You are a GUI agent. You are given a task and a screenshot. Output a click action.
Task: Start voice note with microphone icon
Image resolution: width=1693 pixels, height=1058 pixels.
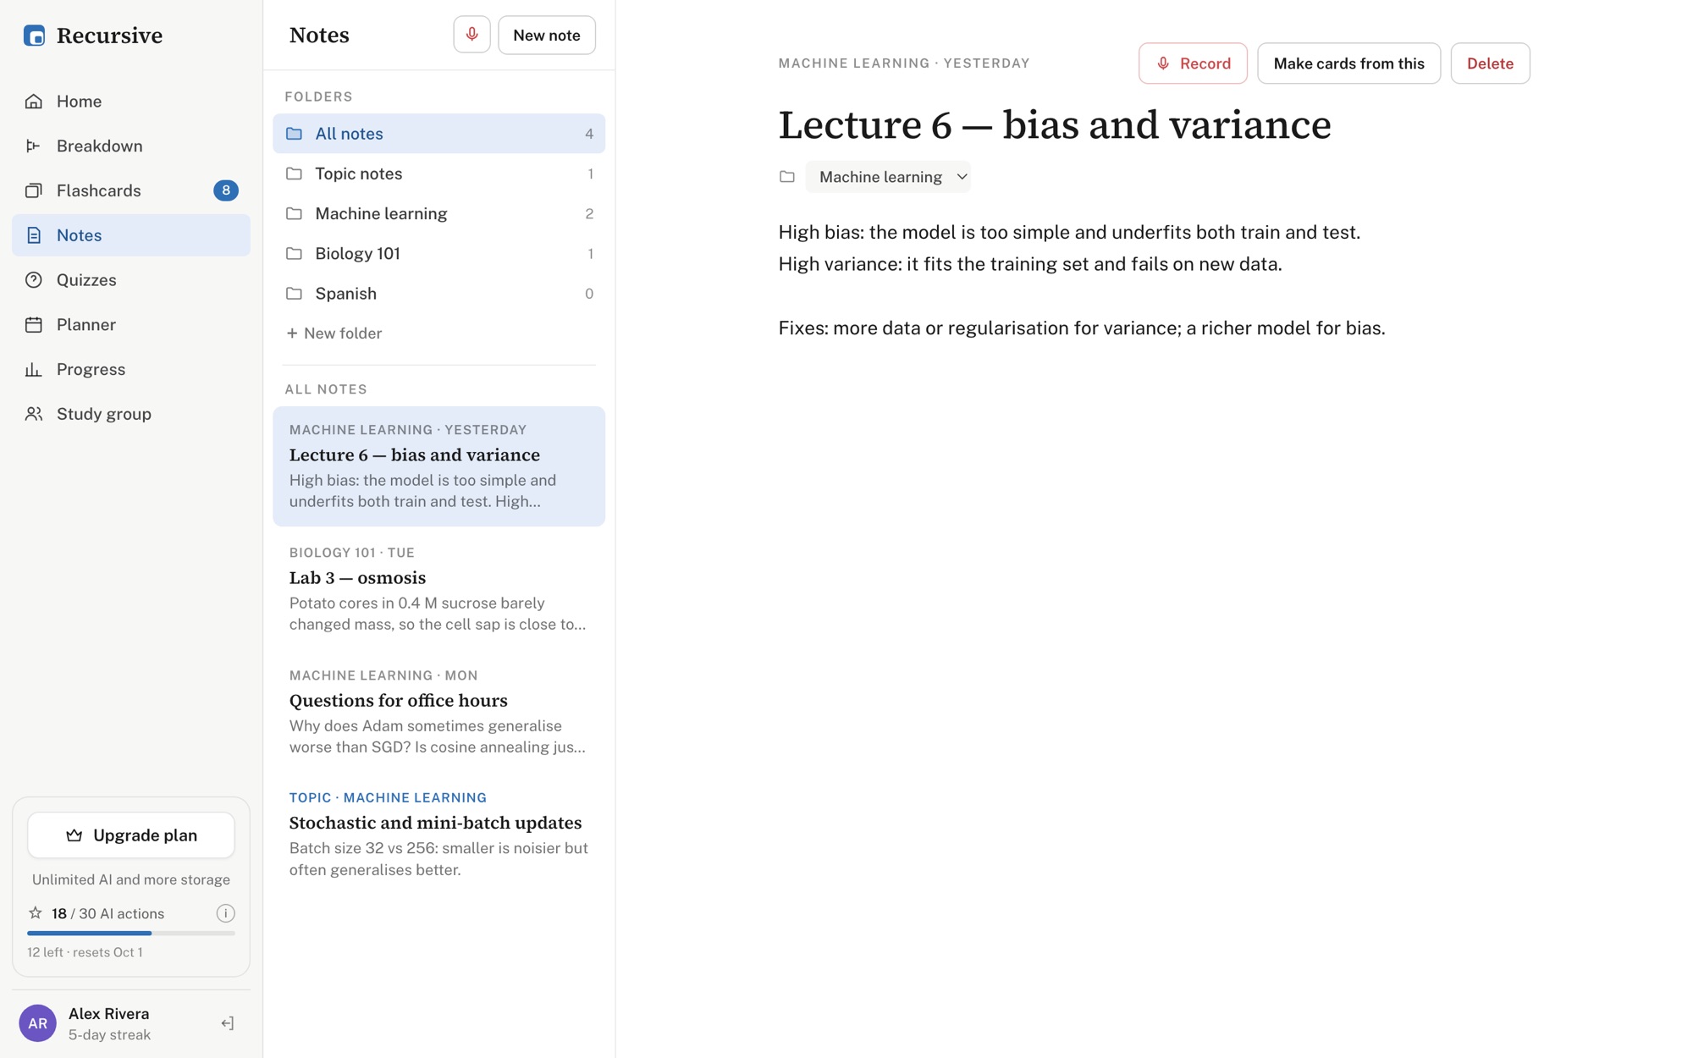(472, 35)
